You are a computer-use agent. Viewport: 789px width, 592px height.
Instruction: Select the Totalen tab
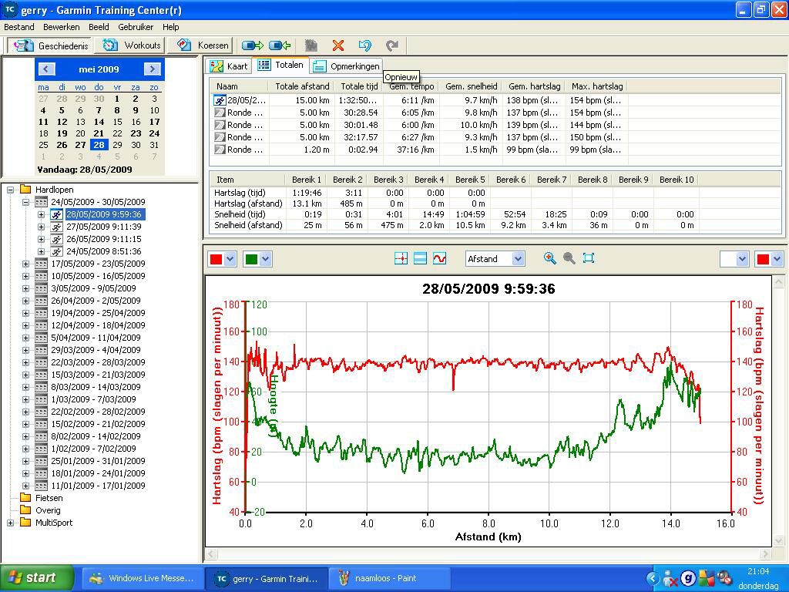(280, 65)
